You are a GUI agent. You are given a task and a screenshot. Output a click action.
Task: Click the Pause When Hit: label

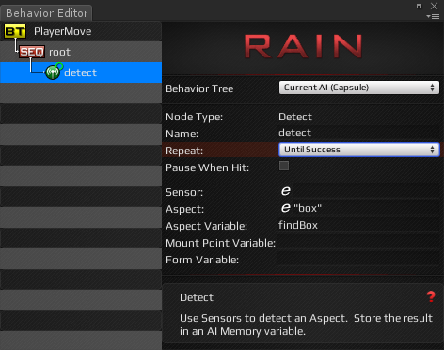[207, 167]
